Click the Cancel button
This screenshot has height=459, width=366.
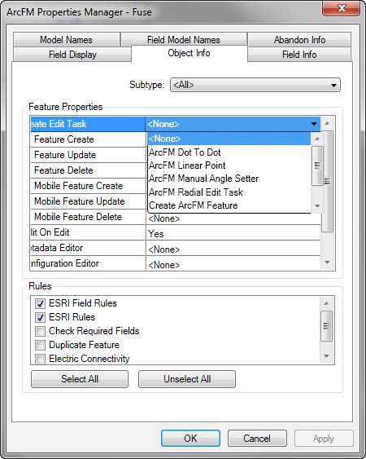tap(257, 439)
